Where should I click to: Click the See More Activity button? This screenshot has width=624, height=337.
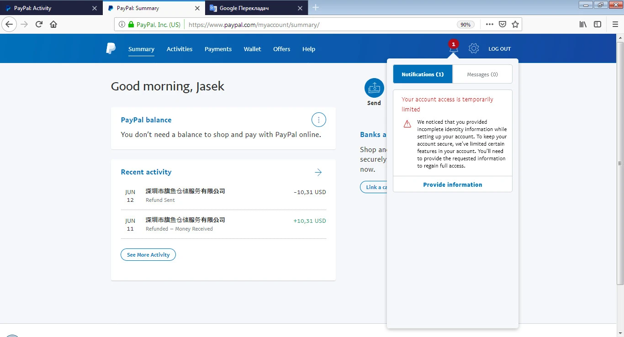148,255
